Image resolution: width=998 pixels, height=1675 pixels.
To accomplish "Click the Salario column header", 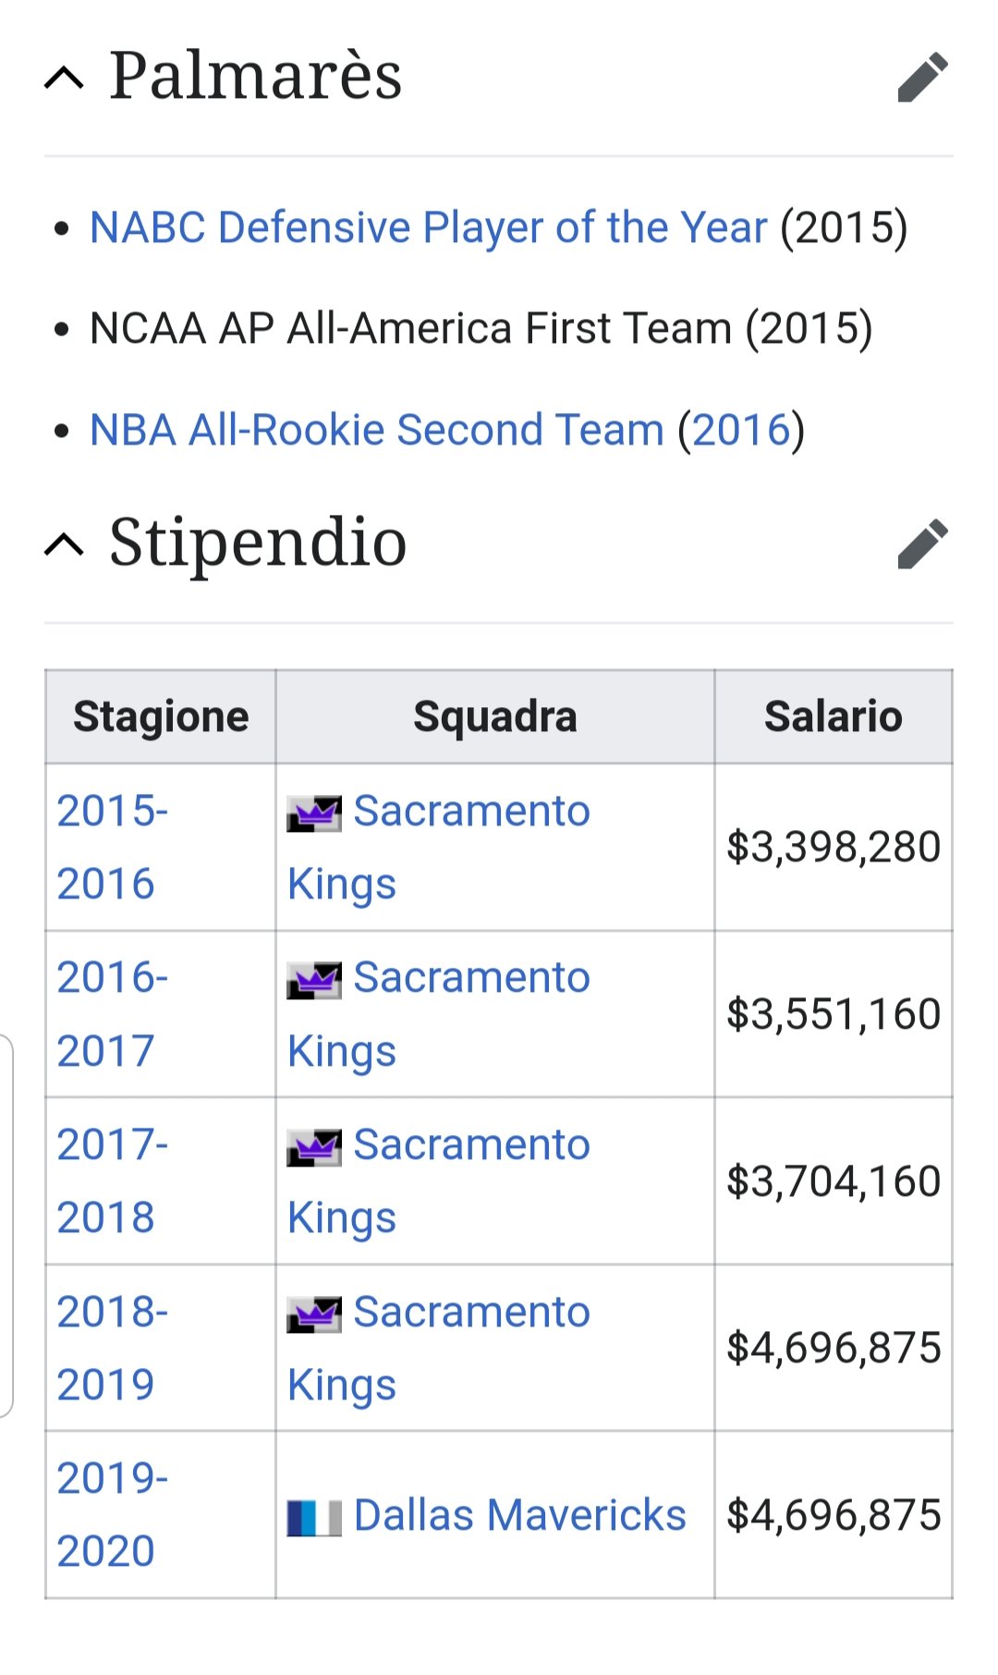I will pos(833,717).
